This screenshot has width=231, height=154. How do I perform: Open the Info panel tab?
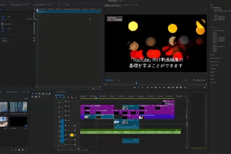coord(211,5)
